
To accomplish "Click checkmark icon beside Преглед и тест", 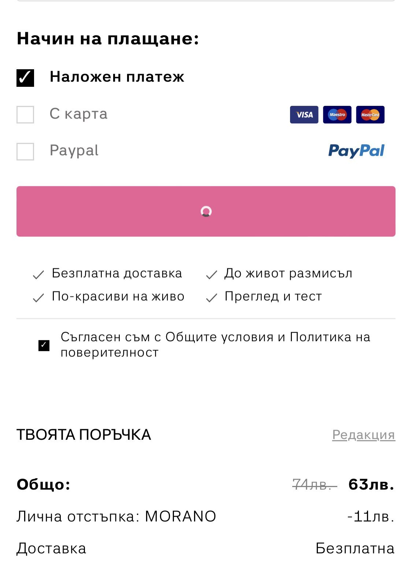I will coord(212,298).
